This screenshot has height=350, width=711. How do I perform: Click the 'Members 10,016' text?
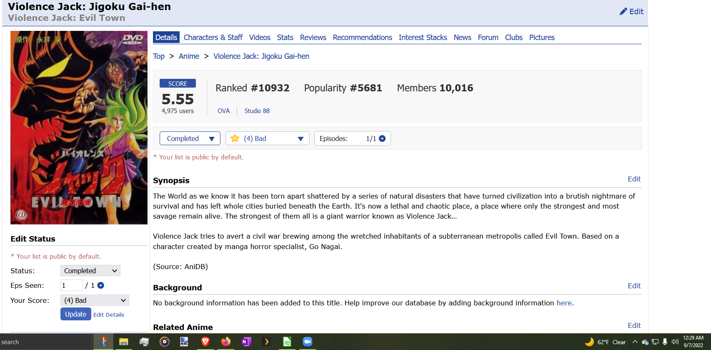click(435, 88)
